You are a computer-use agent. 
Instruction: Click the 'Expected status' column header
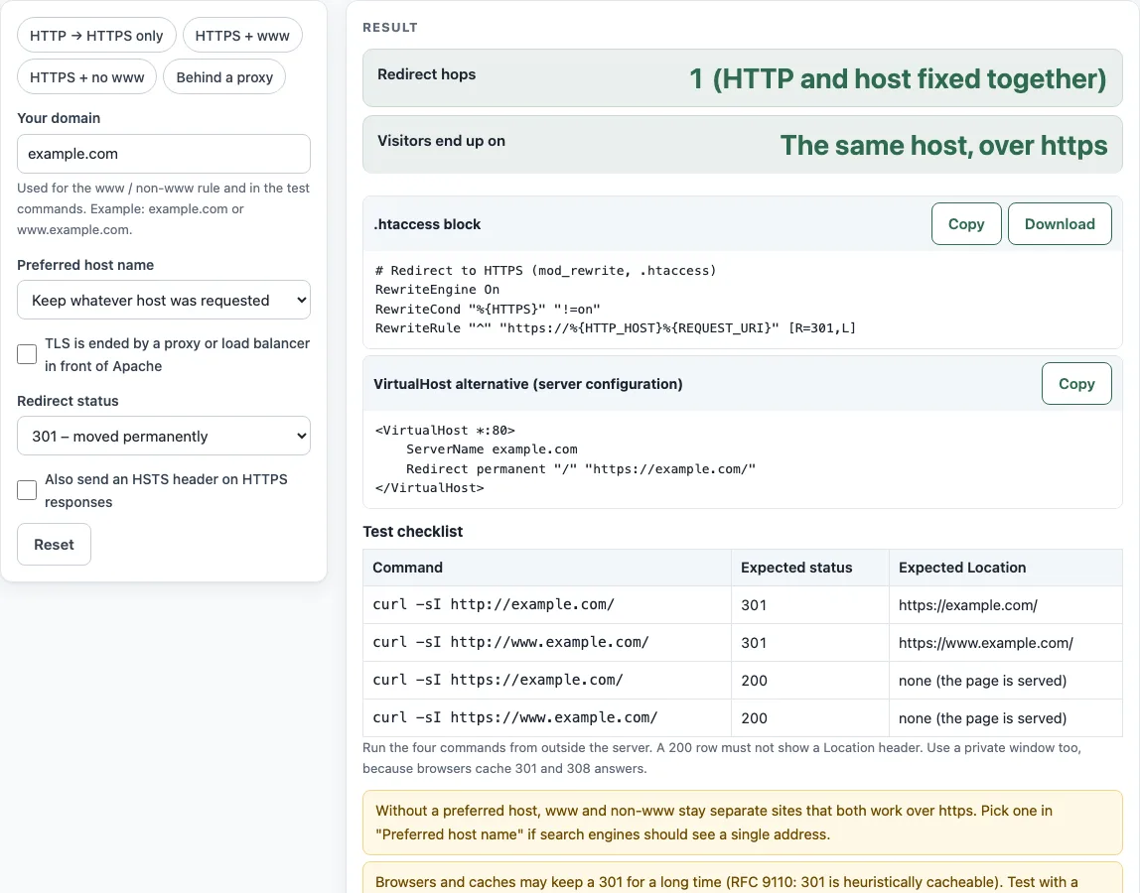[x=810, y=568]
